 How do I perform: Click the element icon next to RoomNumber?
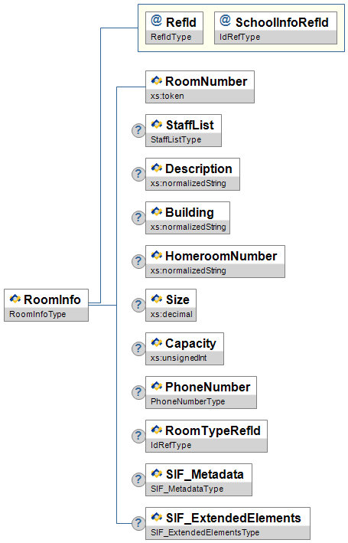coord(156,80)
